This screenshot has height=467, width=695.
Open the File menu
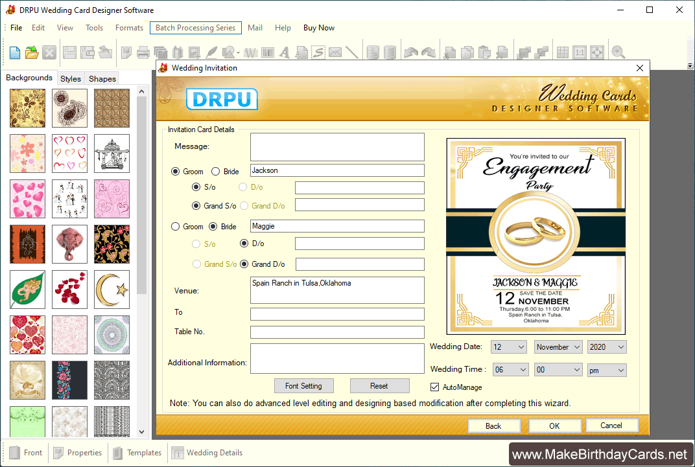16,28
